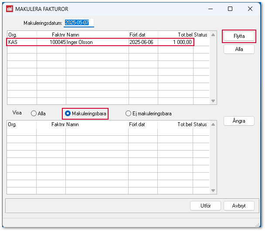This screenshot has width=265, height=231.
Task: Click lower table scroll down arrow
Action: click(213, 191)
